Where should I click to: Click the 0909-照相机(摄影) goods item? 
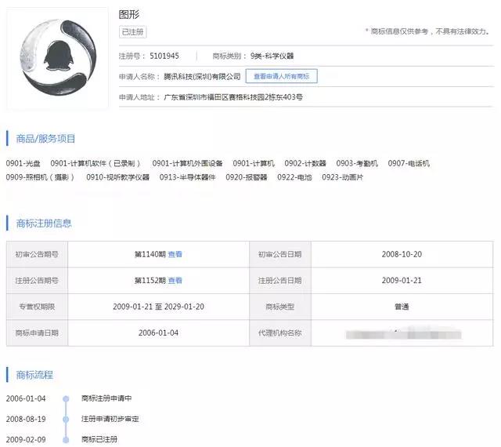tap(41, 177)
